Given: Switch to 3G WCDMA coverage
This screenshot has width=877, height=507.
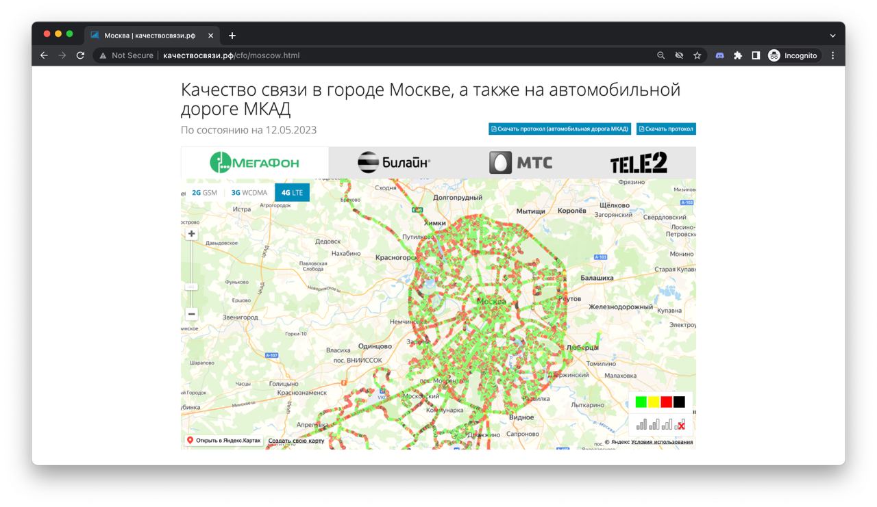Looking at the screenshot, I should (249, 193).
